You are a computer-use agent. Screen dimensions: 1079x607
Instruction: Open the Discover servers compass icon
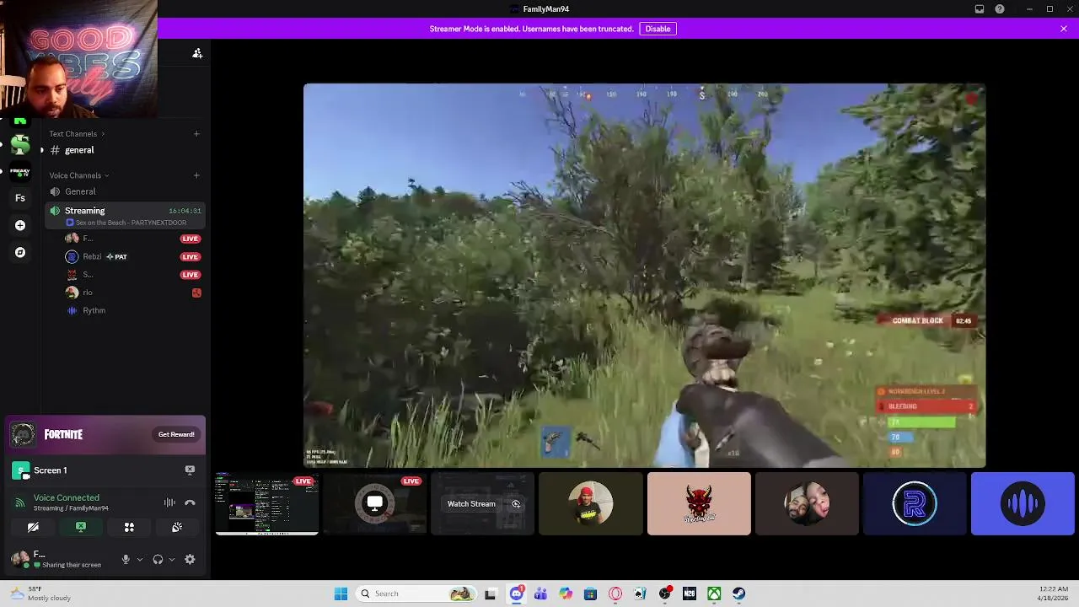(20, 252)
